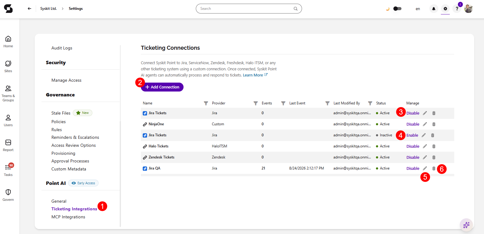Image resolution: width=484 pixels, height=234 pixels.
Task: Delete the Jira QA connection
Action: pos(434,168)
